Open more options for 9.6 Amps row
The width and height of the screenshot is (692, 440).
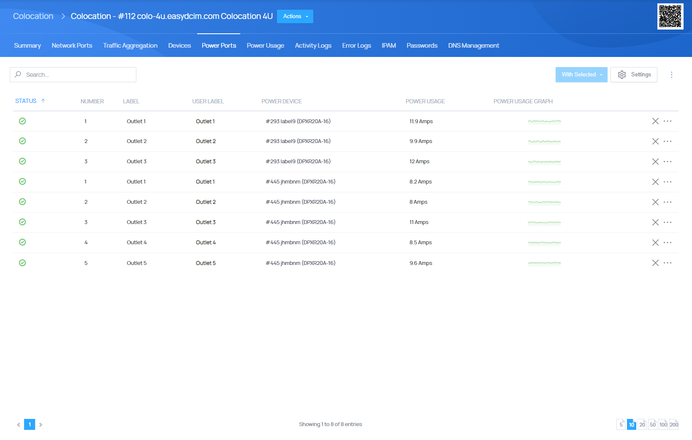[x=668, y=263]
